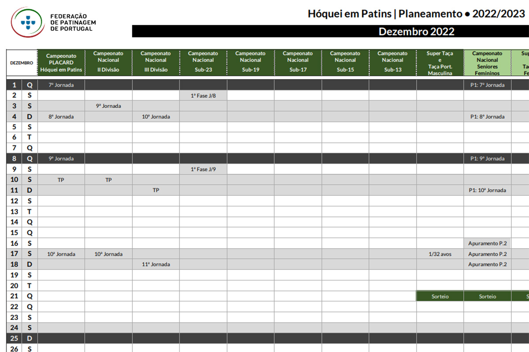Click the 9ª Jornada cell in II Divisão

click(x=108, y=106)
